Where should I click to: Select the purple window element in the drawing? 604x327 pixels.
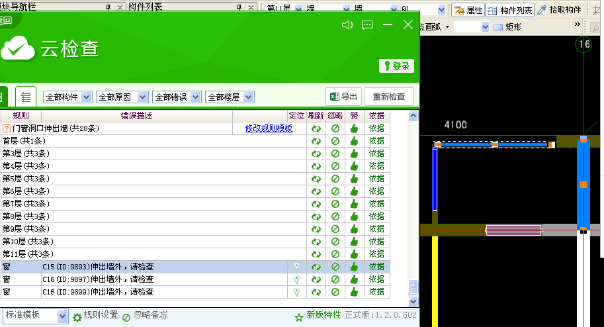point(513,230)
